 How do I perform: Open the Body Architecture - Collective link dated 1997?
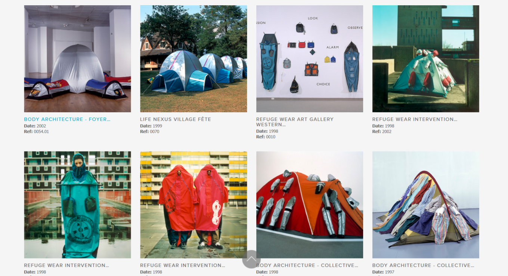423,265
